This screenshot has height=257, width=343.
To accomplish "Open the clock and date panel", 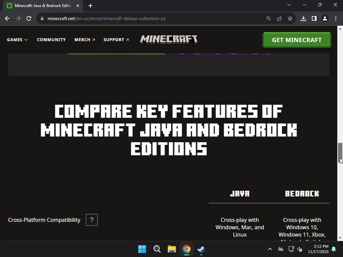I will click(x=318, y=249).
